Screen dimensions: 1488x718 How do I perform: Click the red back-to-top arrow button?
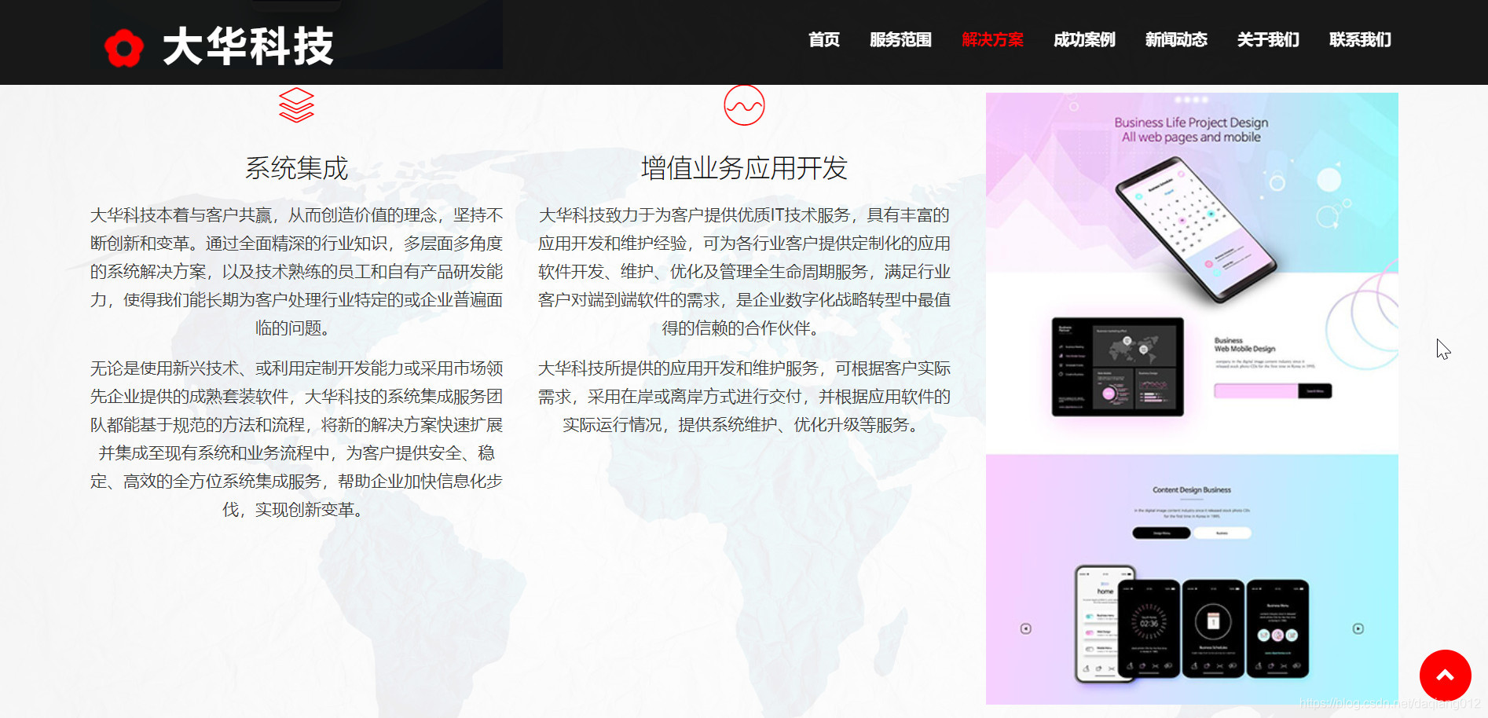(1445, 676)
